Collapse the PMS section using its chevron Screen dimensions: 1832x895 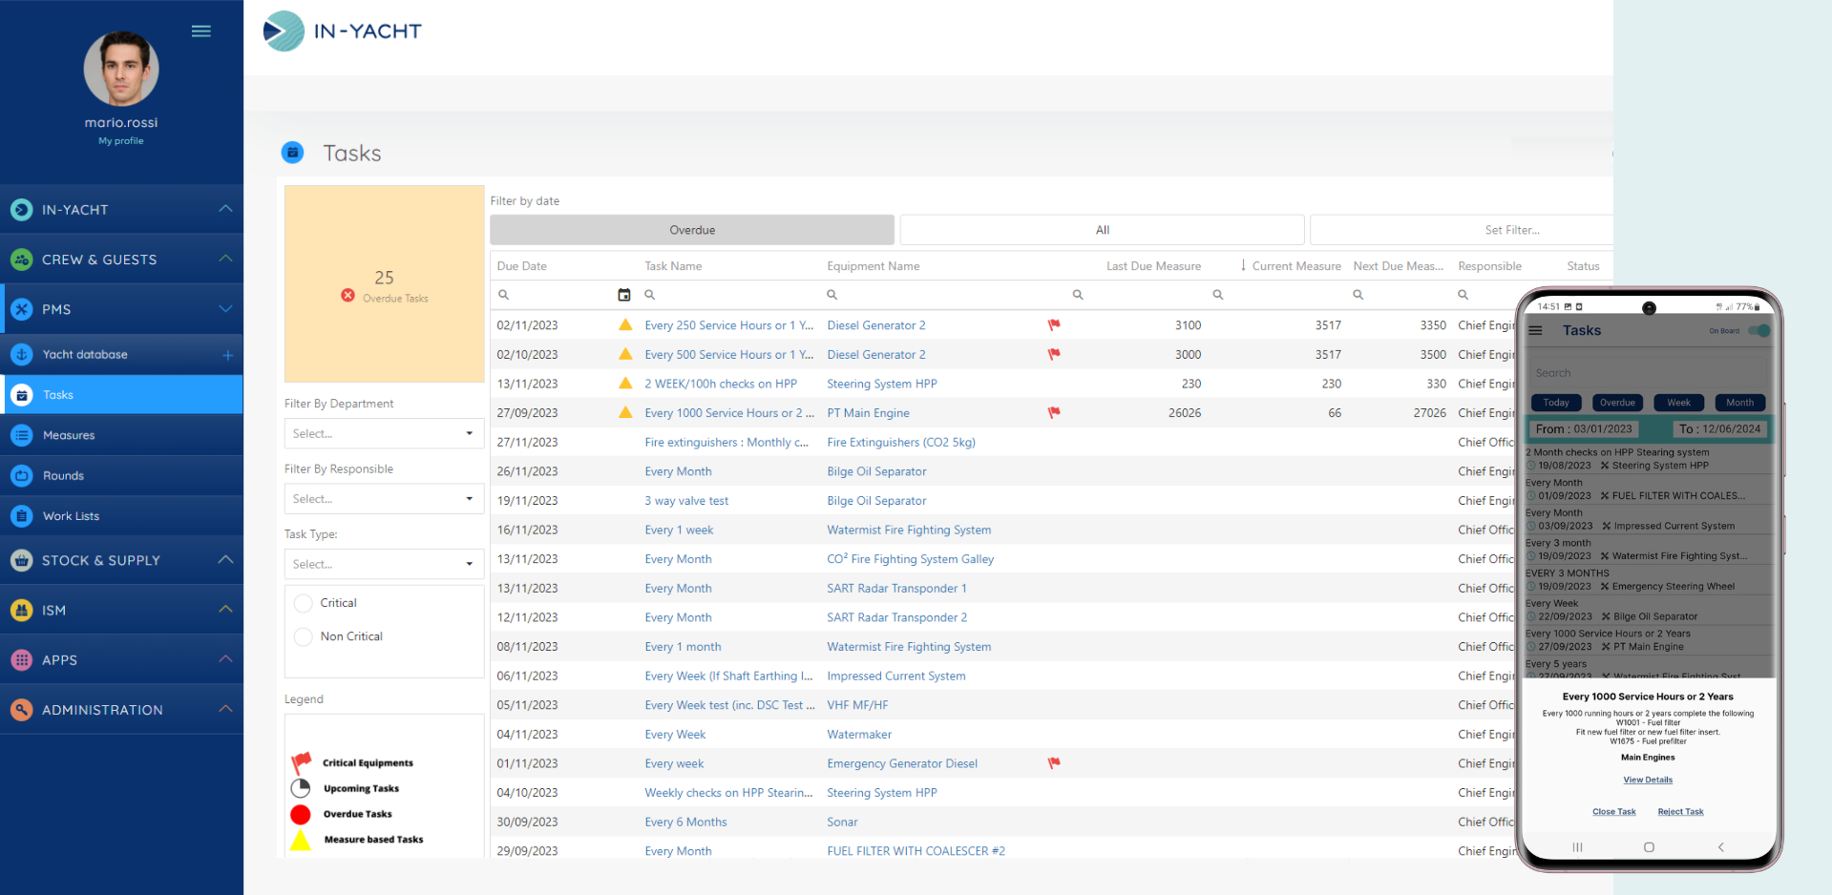[225, 308]
